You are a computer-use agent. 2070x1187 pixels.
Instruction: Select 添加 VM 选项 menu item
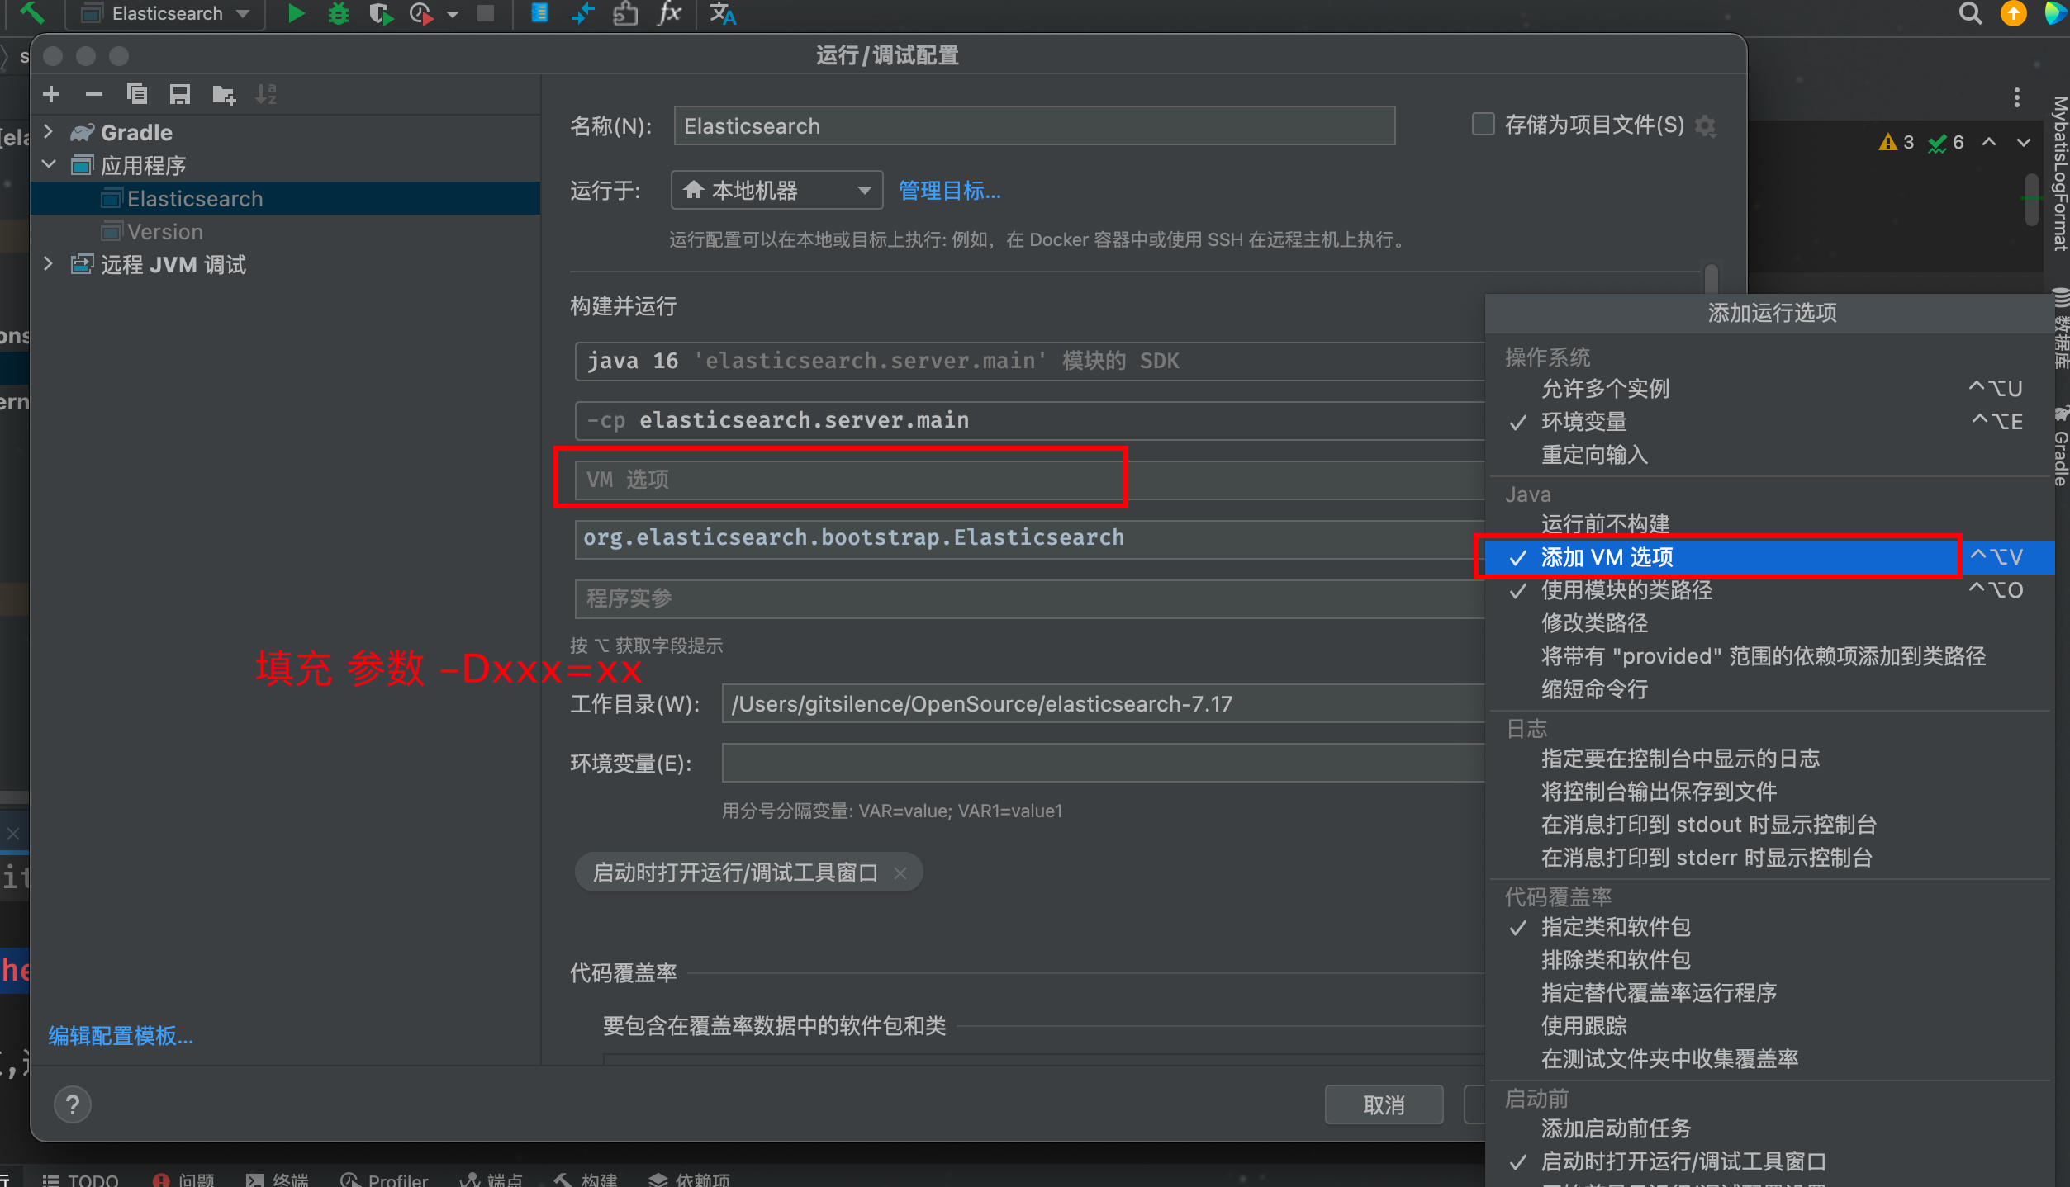1607,557
